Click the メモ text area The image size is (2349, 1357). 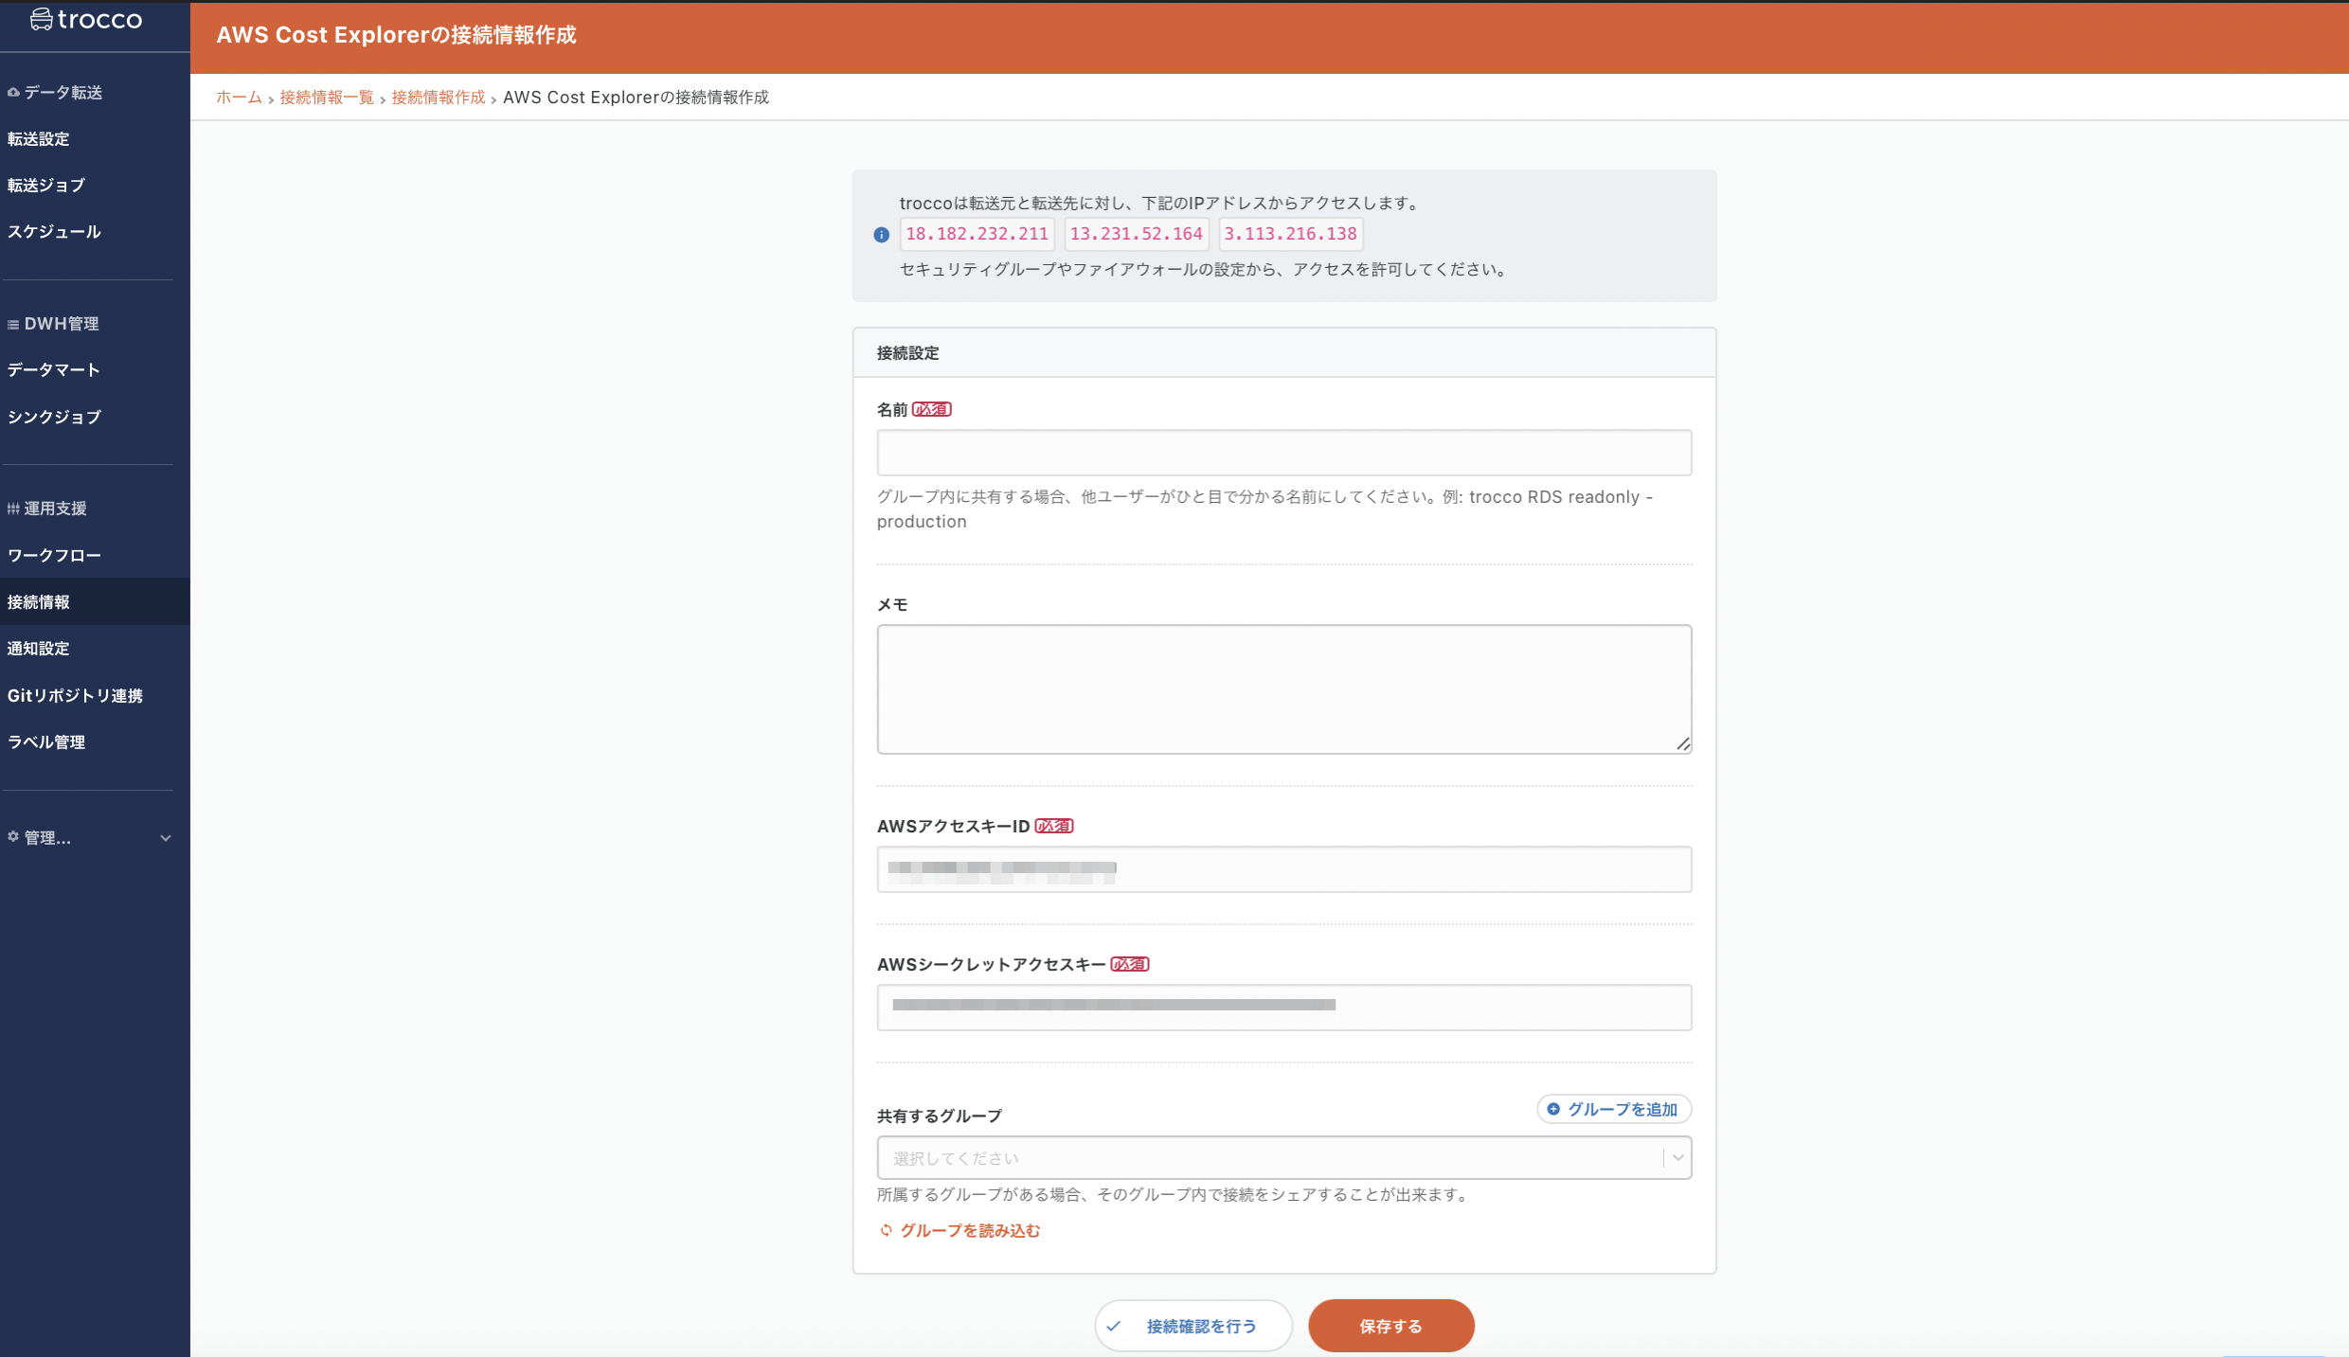click(x=1283, y=688)
